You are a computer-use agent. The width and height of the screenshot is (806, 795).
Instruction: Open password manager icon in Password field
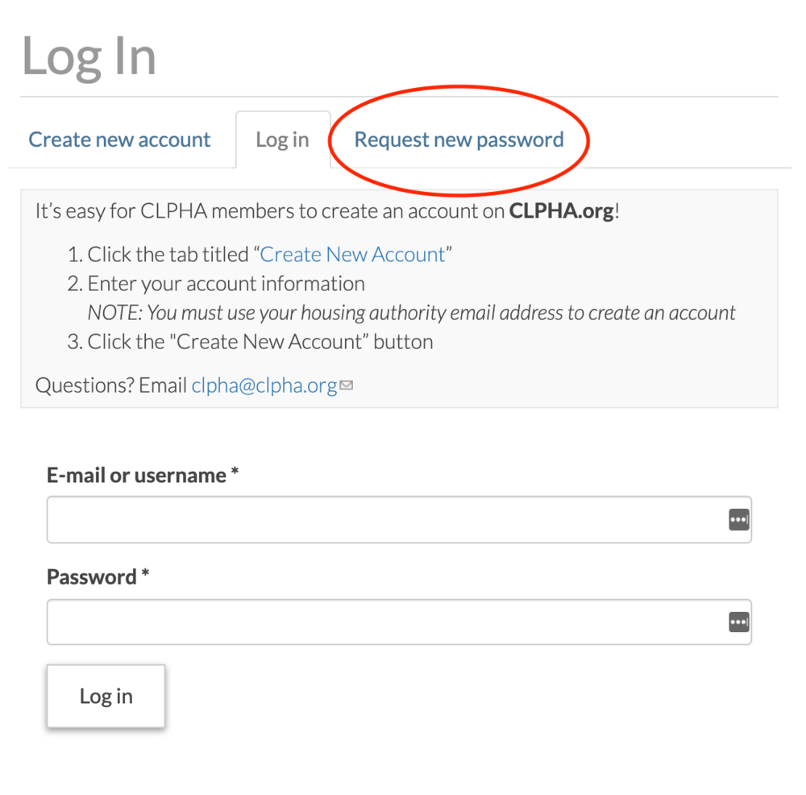point(739,622)
